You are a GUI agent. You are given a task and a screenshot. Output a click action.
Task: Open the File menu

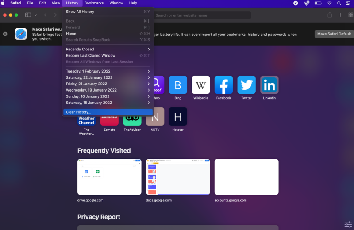click(x=30, y=3)
